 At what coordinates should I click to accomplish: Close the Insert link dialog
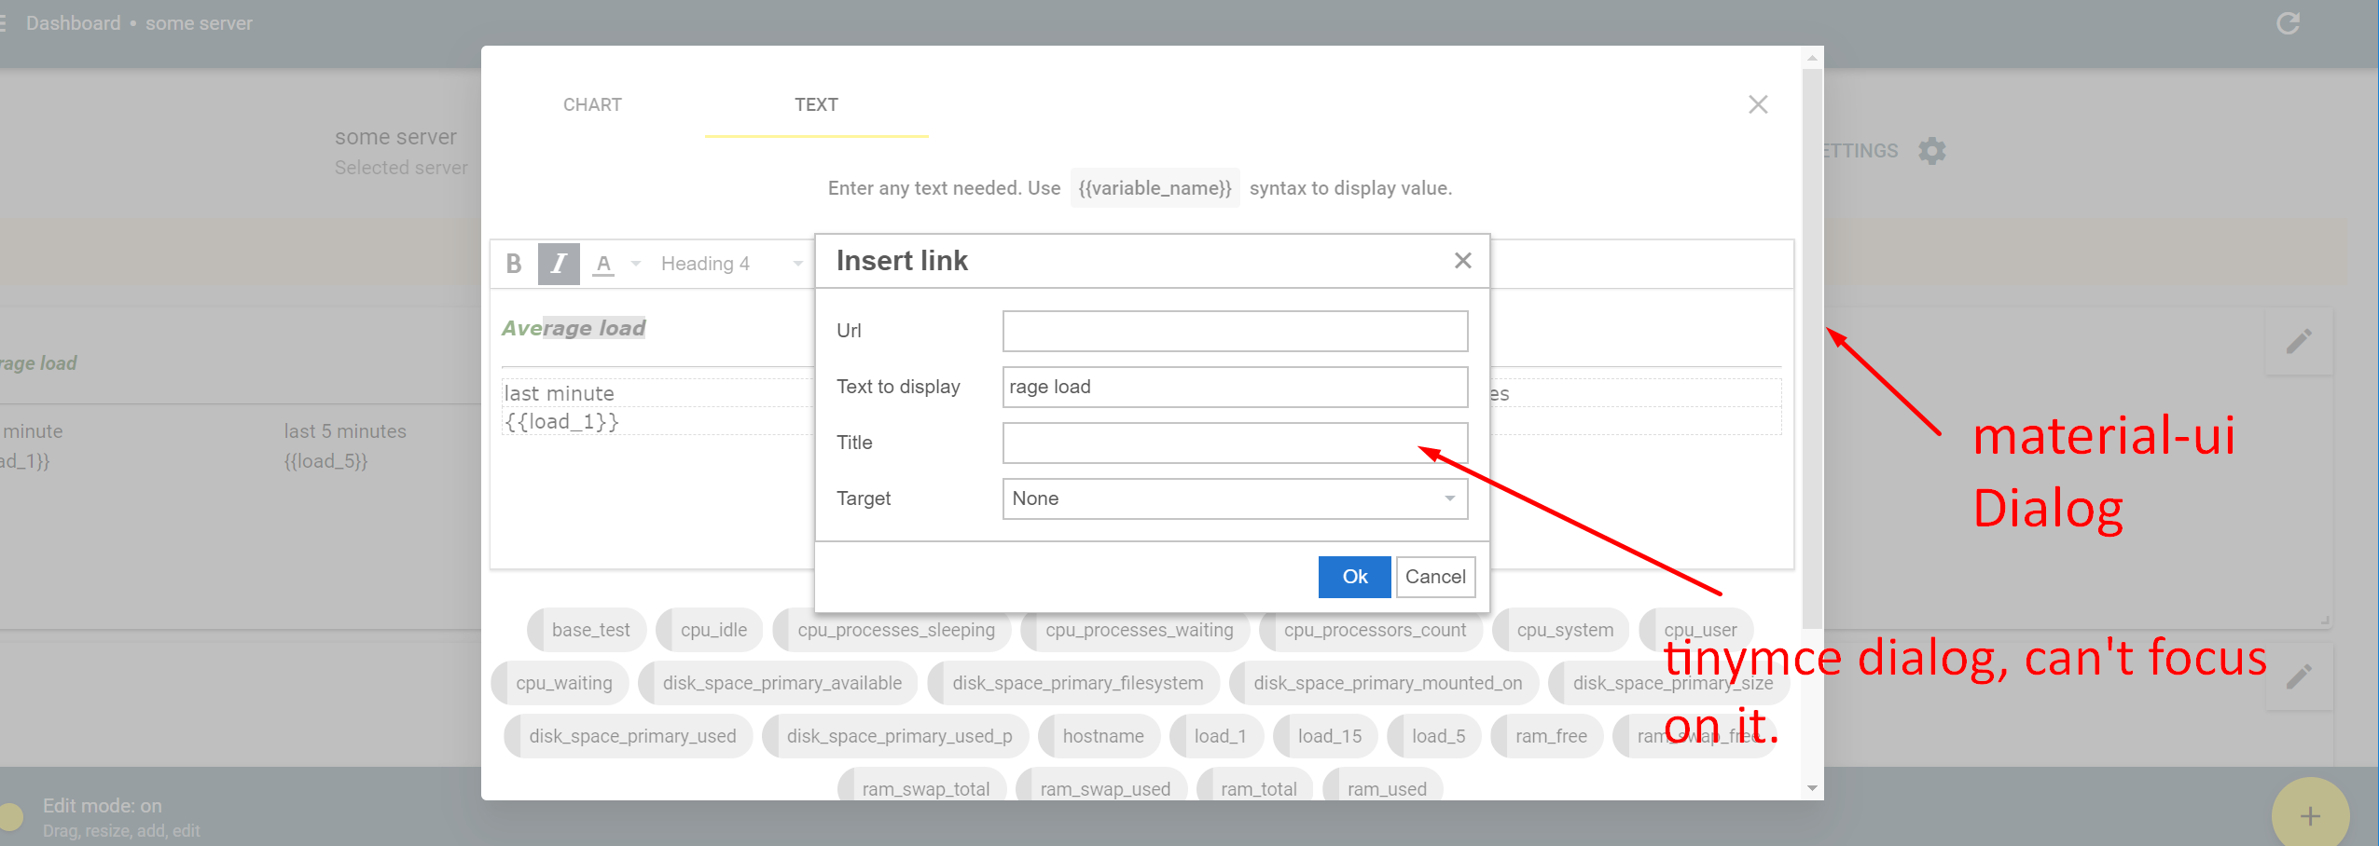(x=1461, y=261)
